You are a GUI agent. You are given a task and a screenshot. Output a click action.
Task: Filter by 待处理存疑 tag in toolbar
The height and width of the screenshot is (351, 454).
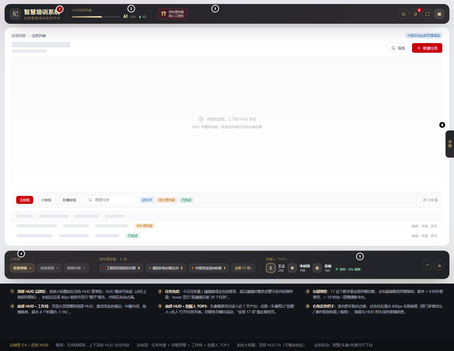pyautogui.click(x=167, y=200)
